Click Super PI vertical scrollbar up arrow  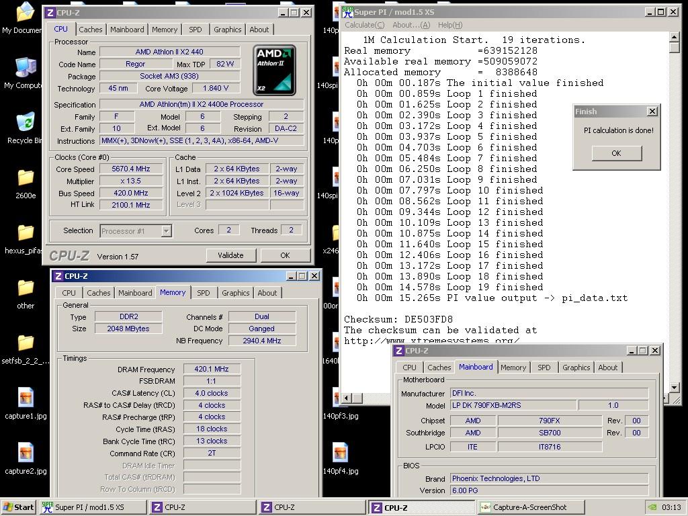(x=675, y=37)
